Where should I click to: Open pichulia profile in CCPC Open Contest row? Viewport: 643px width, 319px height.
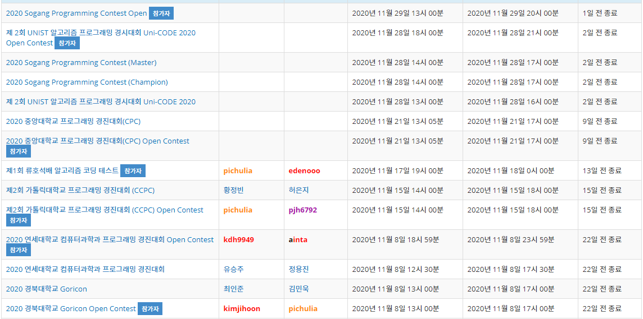pos(238,210)
